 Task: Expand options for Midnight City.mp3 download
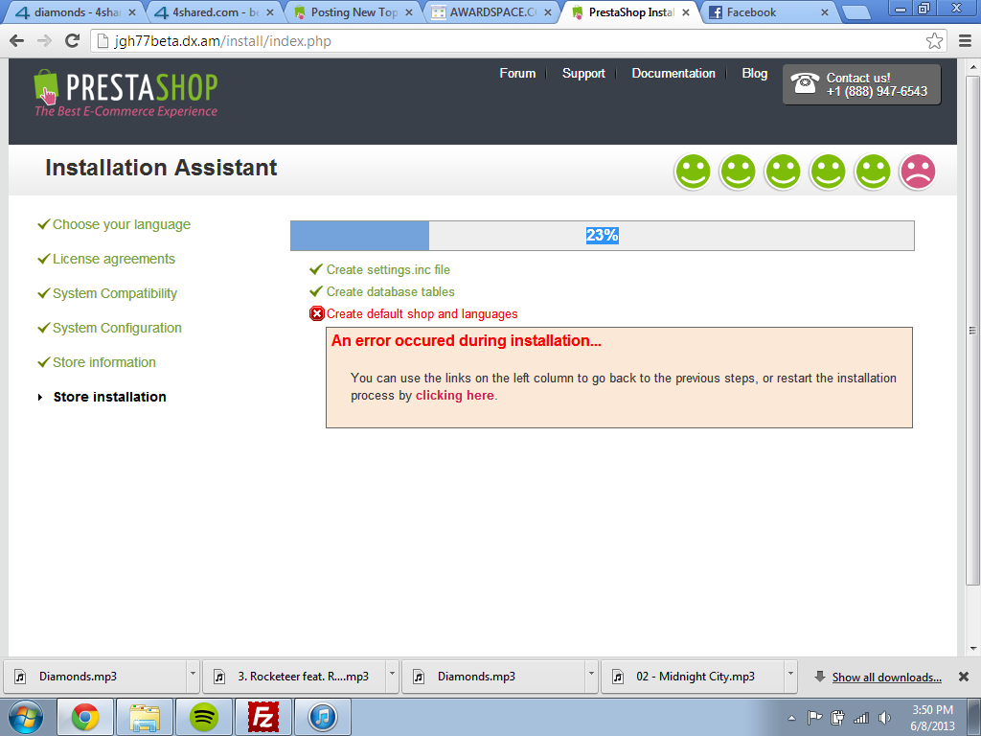tap(790, 676)
